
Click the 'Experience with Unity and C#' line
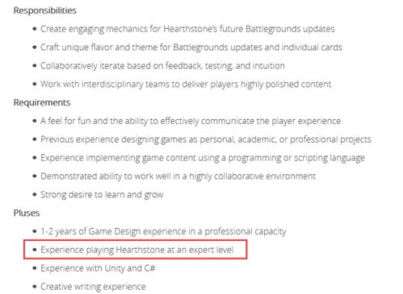(x=98, y=268)
